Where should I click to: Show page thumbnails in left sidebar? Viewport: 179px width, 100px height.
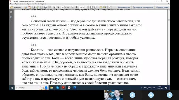coord(11,12)
